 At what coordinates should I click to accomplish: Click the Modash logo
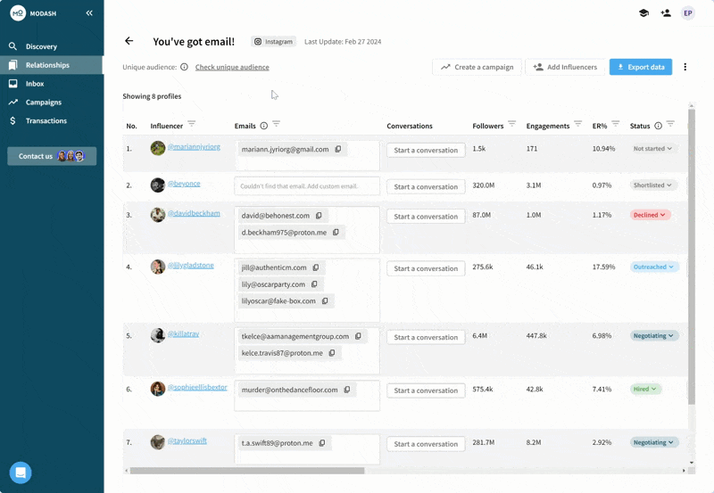18,13
